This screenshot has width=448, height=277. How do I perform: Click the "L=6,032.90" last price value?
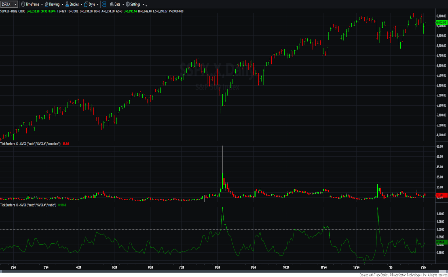point(33,11)
